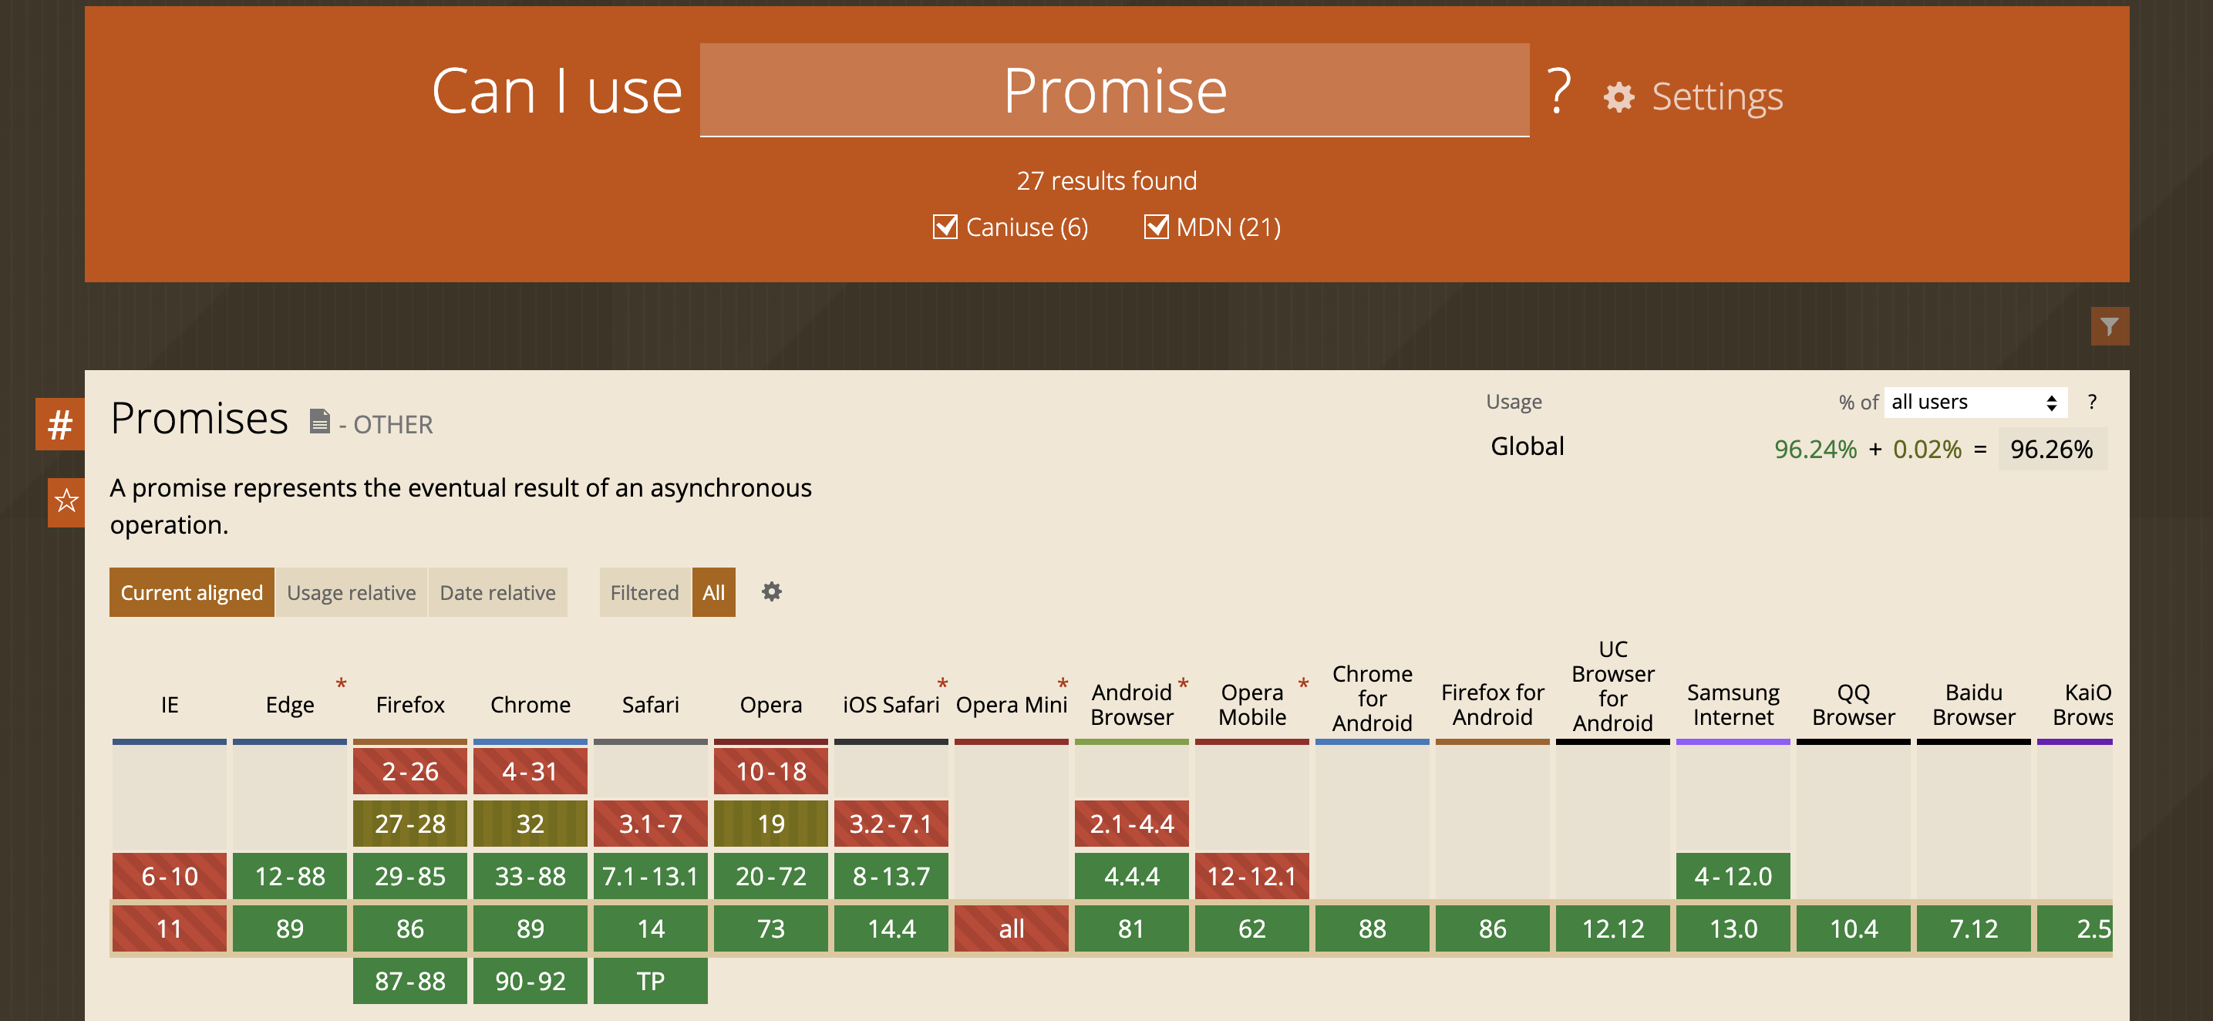Select the Current aligned view
The height and width of the screenshot is (1021, 2213).
(x=190, y=592)
